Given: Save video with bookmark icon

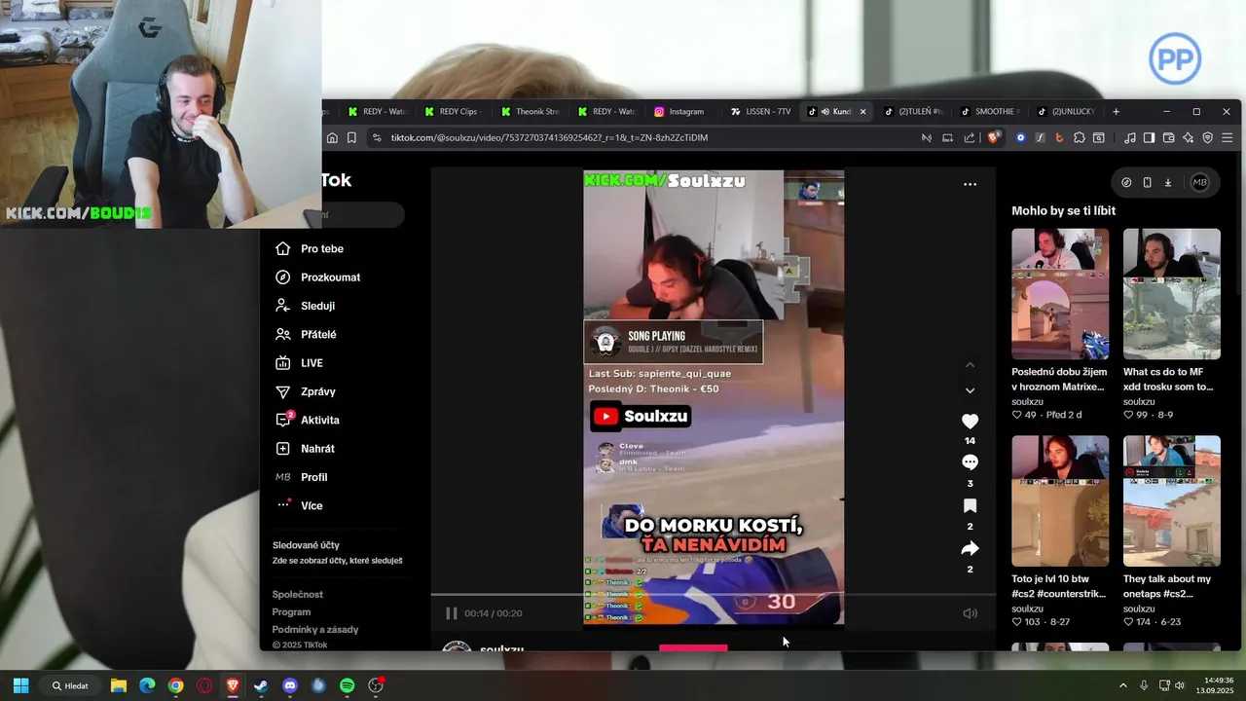Looking at the screenshot, I should 970,505.
